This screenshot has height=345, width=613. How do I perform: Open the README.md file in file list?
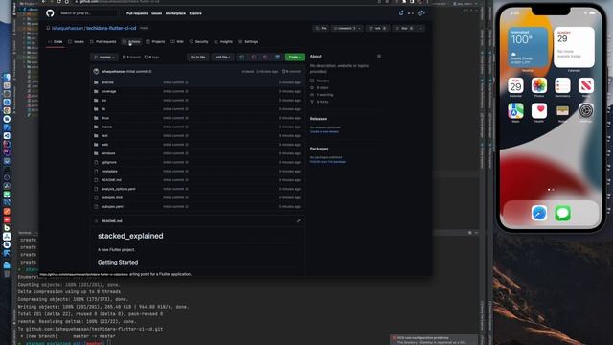(x=111, y=180)
